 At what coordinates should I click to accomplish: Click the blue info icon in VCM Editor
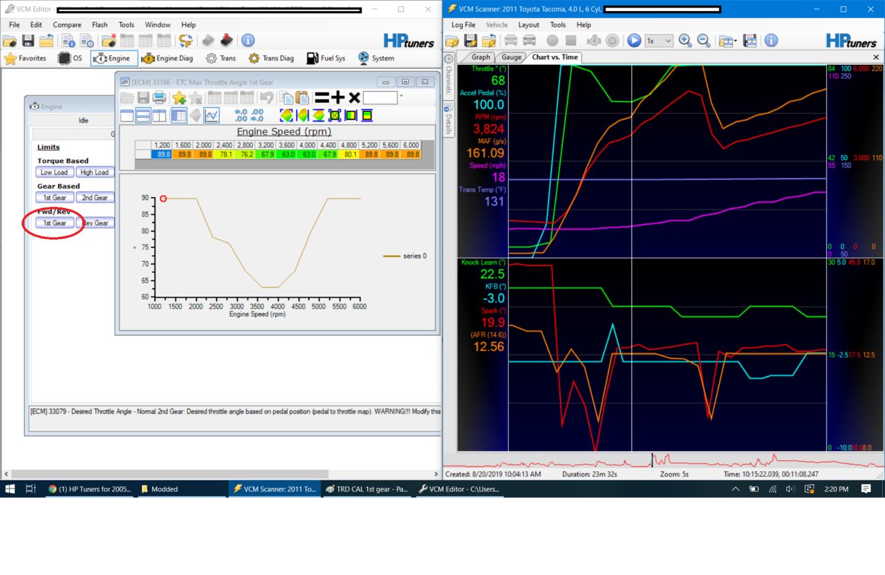[248, 41]
